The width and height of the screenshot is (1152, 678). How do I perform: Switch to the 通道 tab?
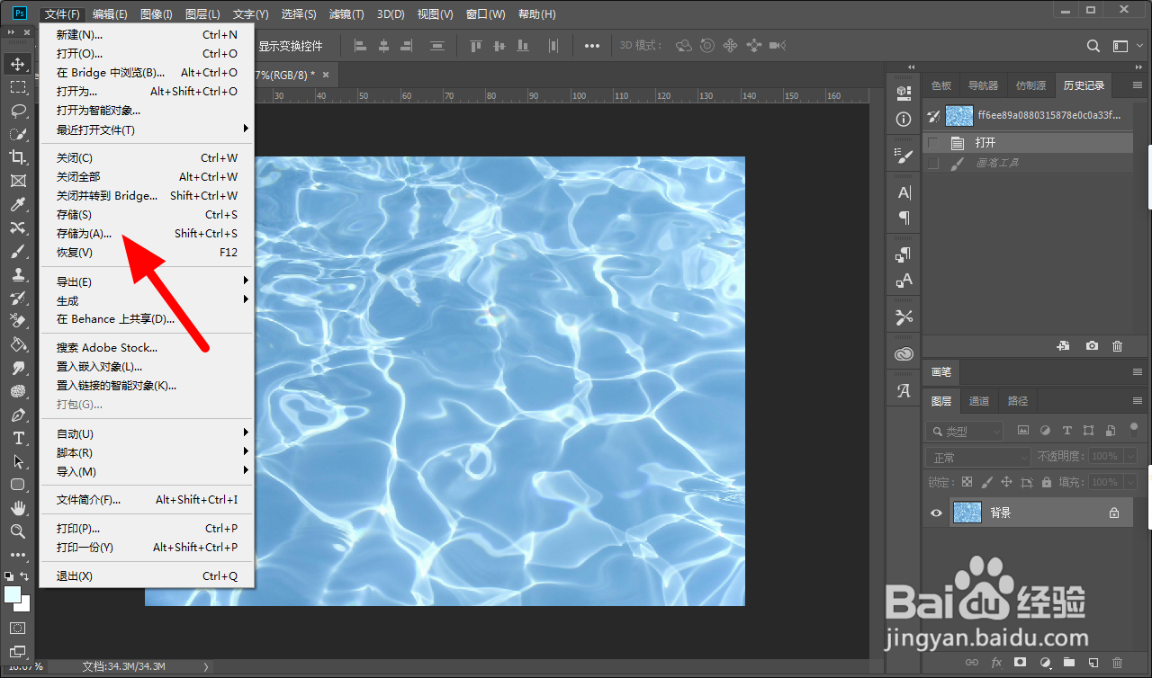[979, 401]
